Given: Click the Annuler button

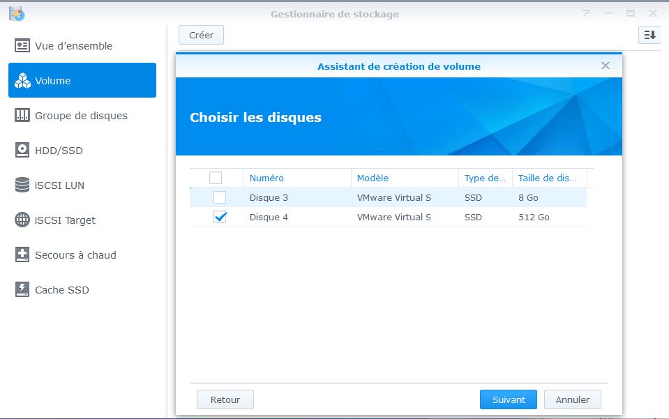Looking at the screenshot, I should (572, 399).
